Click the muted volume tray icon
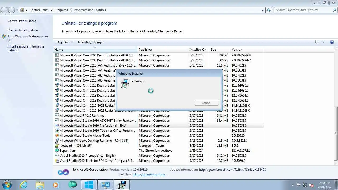The width and height of the screenshot is (338, 190). pos(311,185)
